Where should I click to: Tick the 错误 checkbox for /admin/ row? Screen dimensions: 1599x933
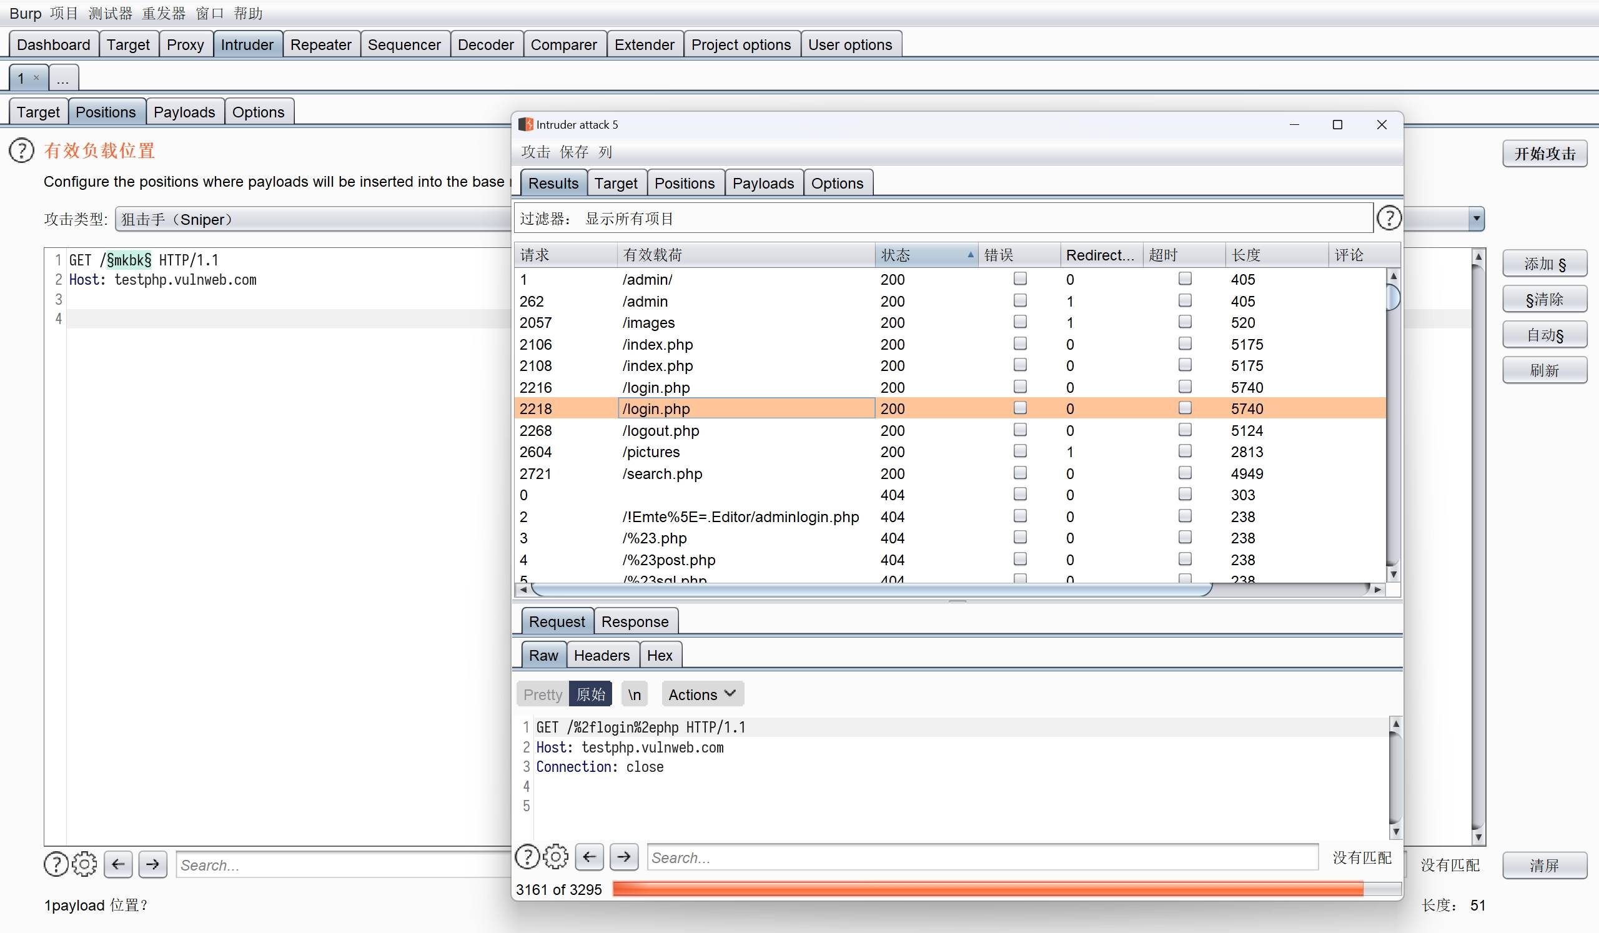pyautogui.click(x=1020, y=279)
